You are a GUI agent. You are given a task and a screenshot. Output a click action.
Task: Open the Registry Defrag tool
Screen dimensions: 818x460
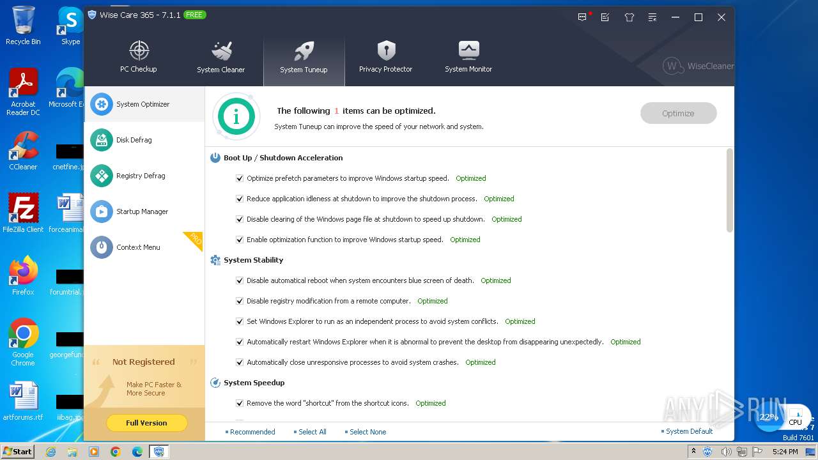tap(144, 176)
